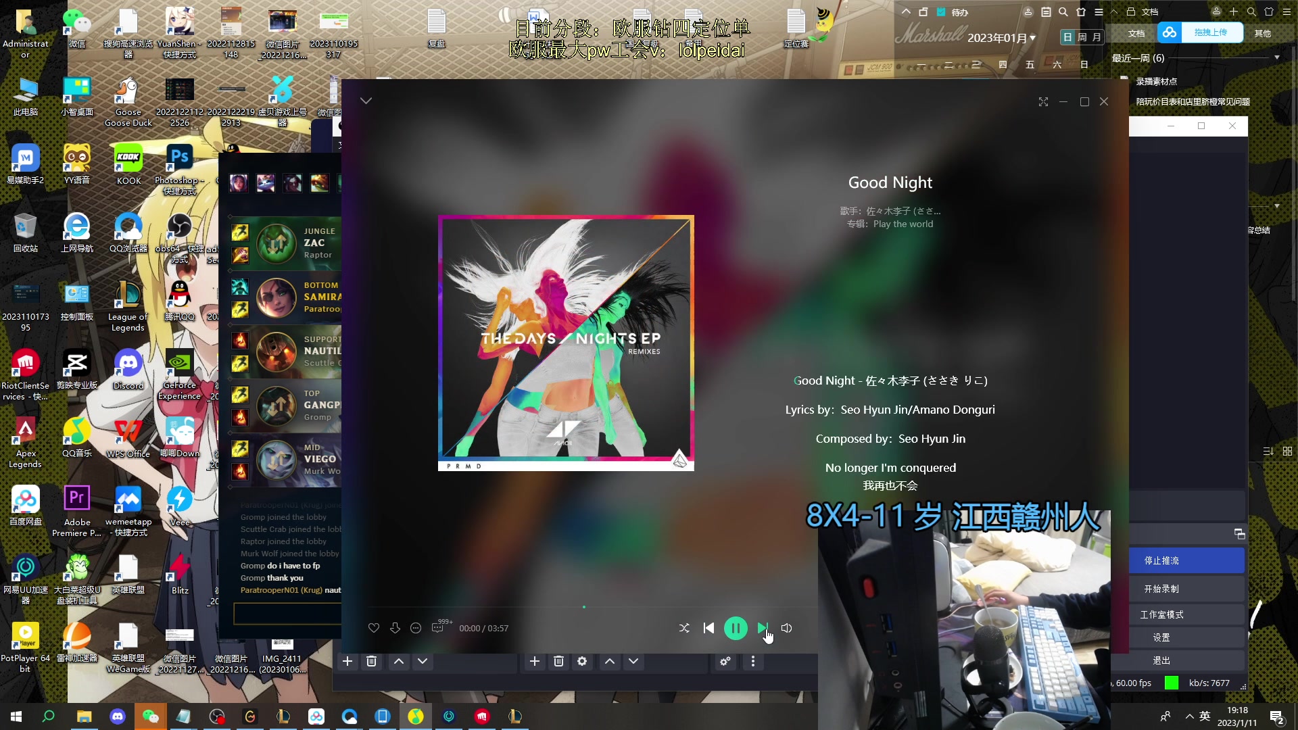Open the chat input field in League lobby
Image resolution: width=1298 pixels, height=730 pixels.
(x=287, y=614)
